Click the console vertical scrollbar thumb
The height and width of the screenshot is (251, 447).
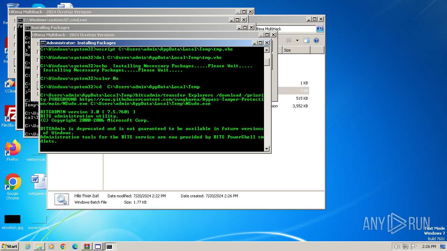pyautogui.click(x=267, y=62)
